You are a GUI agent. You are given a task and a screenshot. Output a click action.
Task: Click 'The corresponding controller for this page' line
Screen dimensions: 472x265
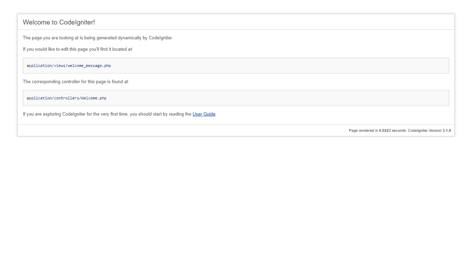coord(76,82)
